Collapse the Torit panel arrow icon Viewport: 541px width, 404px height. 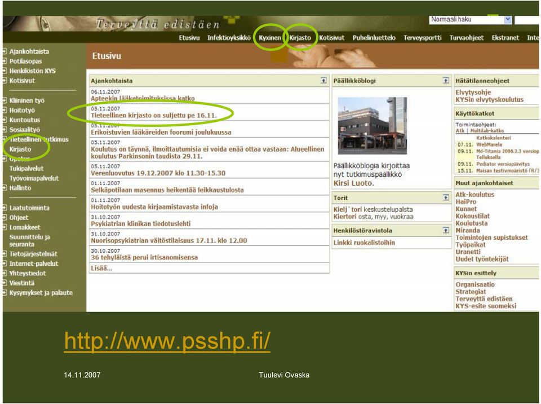446,197
